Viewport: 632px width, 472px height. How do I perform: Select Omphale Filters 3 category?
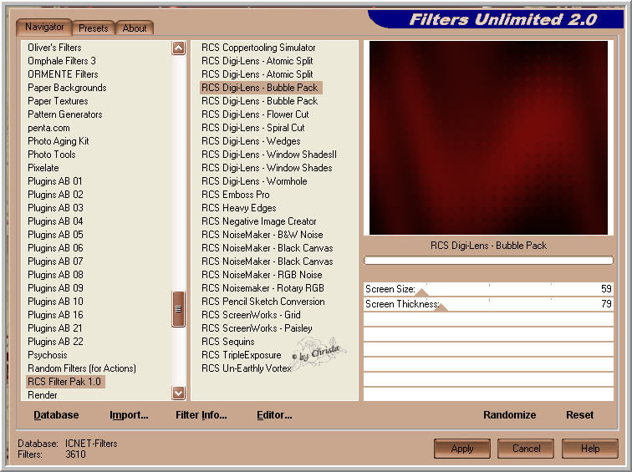coord(62,61)
